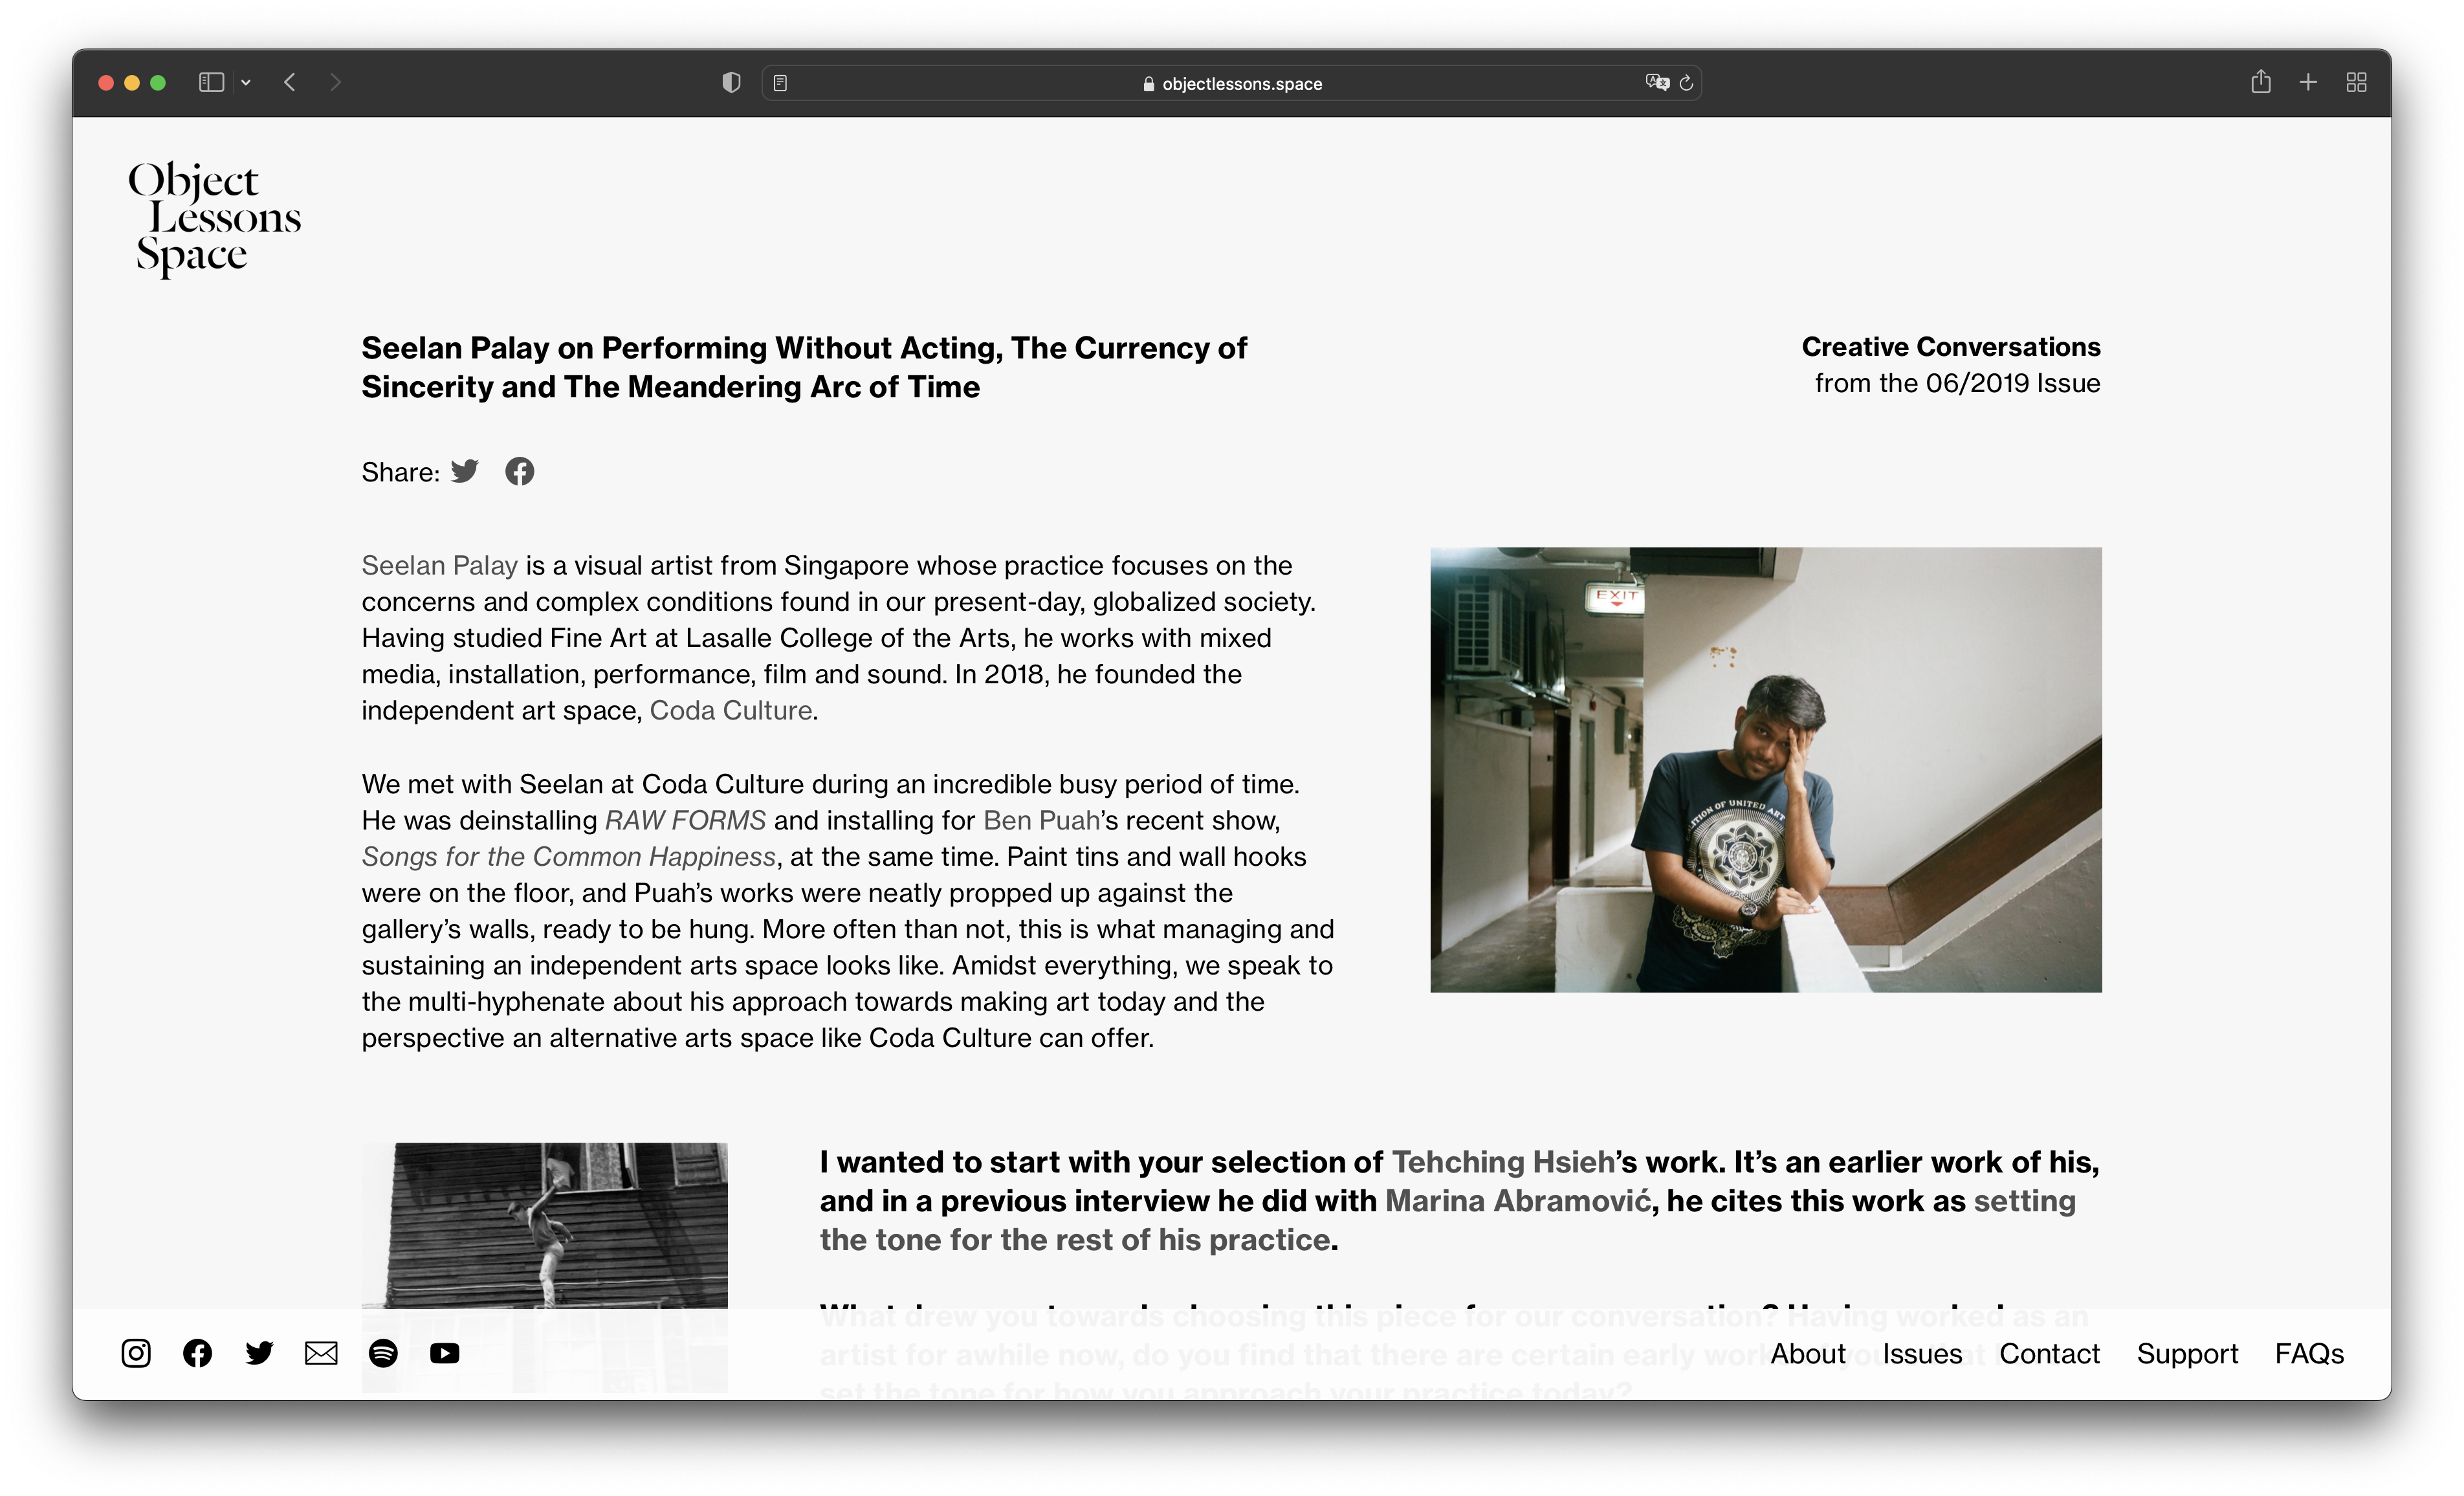Open the YouTube icon link

[x=445, y=1353]
